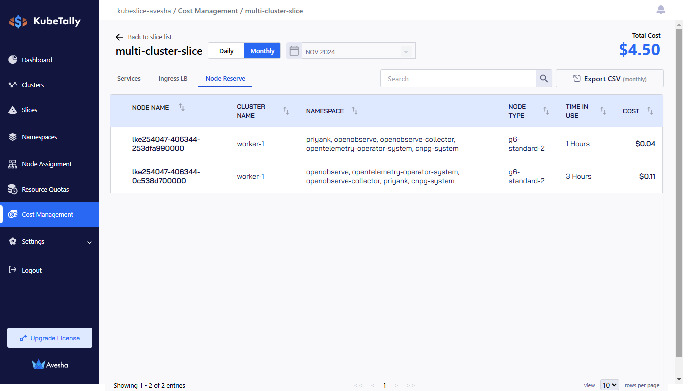Image resolution: width=688 pixels, height=391 pixels.
Task: Click node lke254047-406344-253dfa990000
Action: coord(166,144)
